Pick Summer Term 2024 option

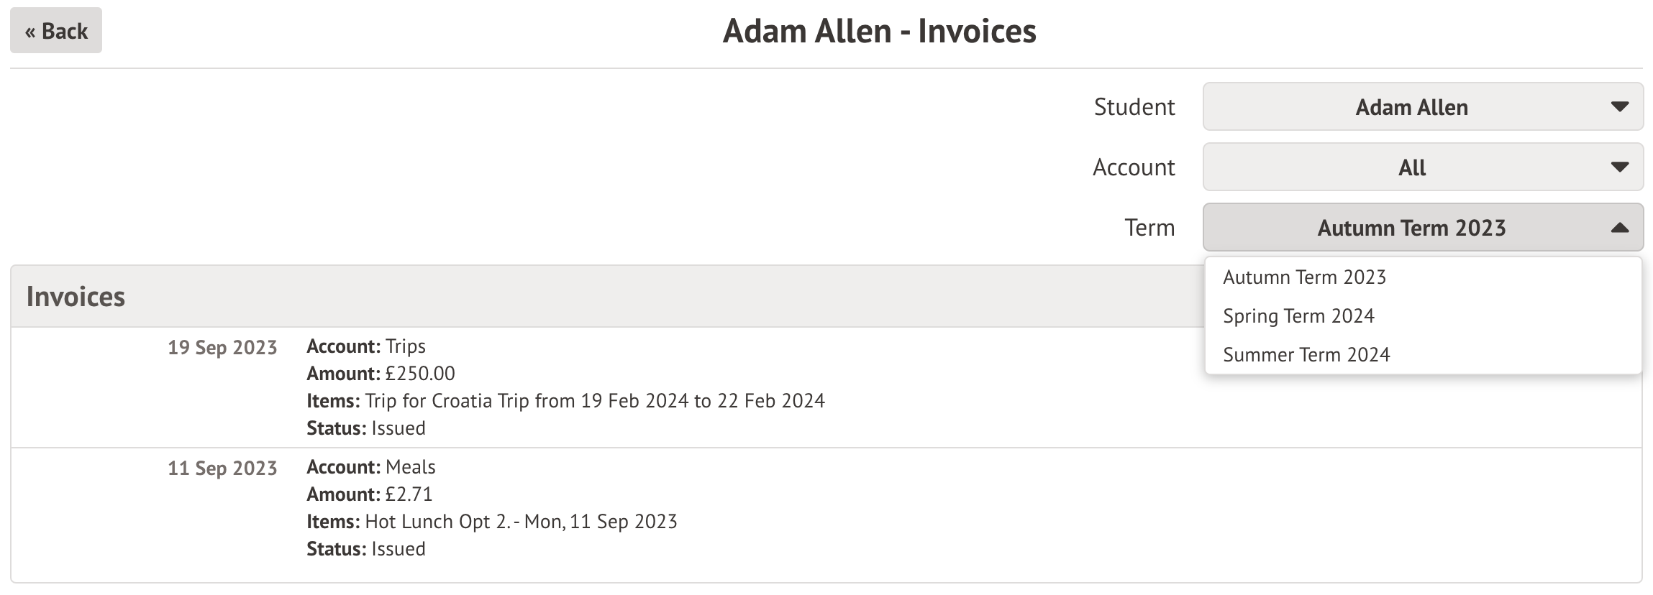pyautogui.click(x=1306, y=355)
